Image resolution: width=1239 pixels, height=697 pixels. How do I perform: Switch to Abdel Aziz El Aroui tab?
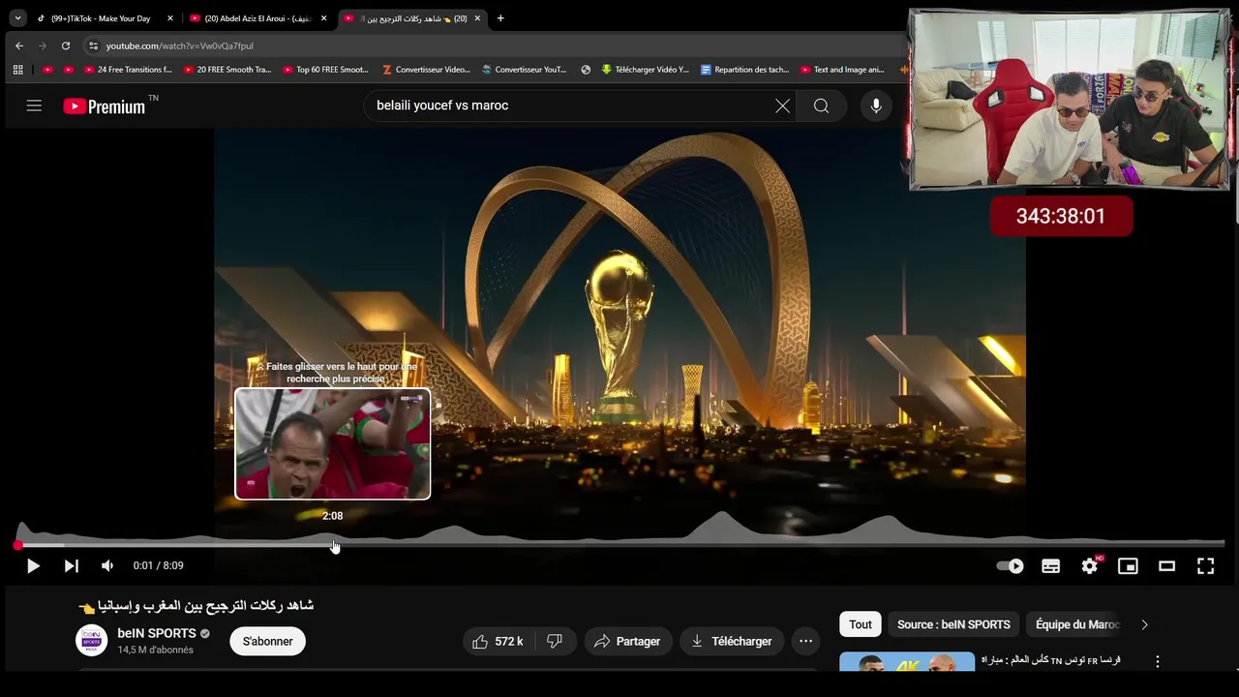pyautogui.click(x=257, y=18)
